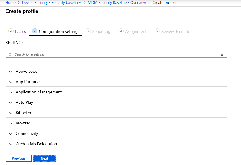Expand Credentials Delegation section
Image resolution: width=241 pixels, height=165 pixels.
click(36, 144)
